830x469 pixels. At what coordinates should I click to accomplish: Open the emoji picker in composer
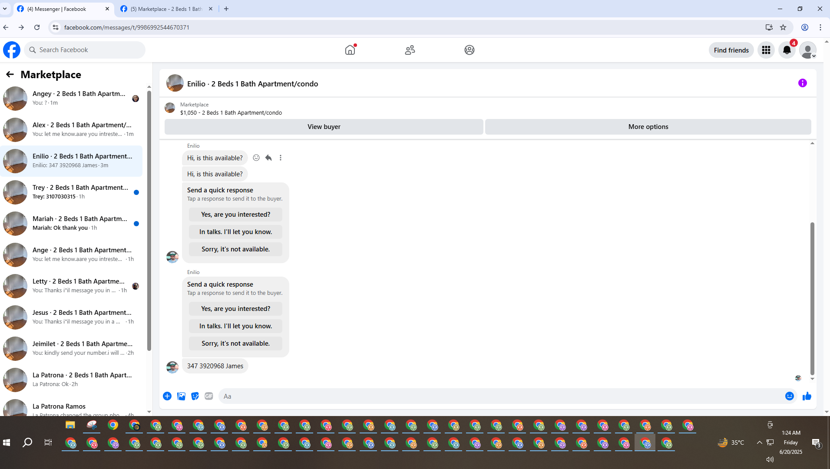coord(789,396)
